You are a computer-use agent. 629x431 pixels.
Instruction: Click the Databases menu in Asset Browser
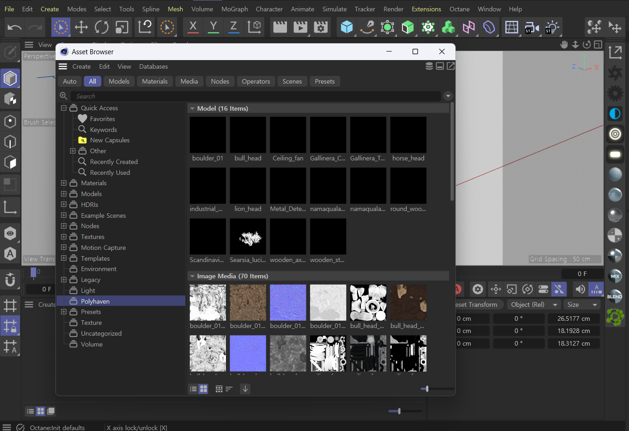pos(153,66)
